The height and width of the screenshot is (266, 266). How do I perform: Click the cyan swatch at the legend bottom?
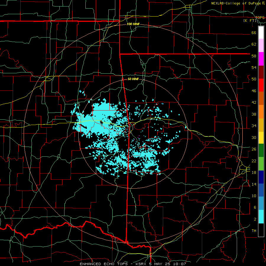261,217
